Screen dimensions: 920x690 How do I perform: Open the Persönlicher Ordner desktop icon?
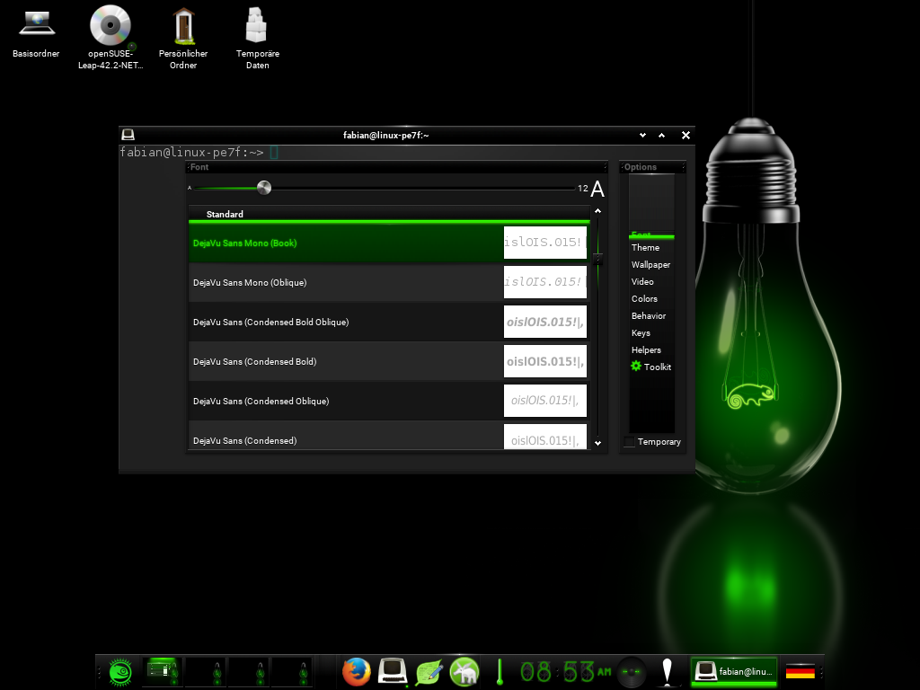pos(183,26)
